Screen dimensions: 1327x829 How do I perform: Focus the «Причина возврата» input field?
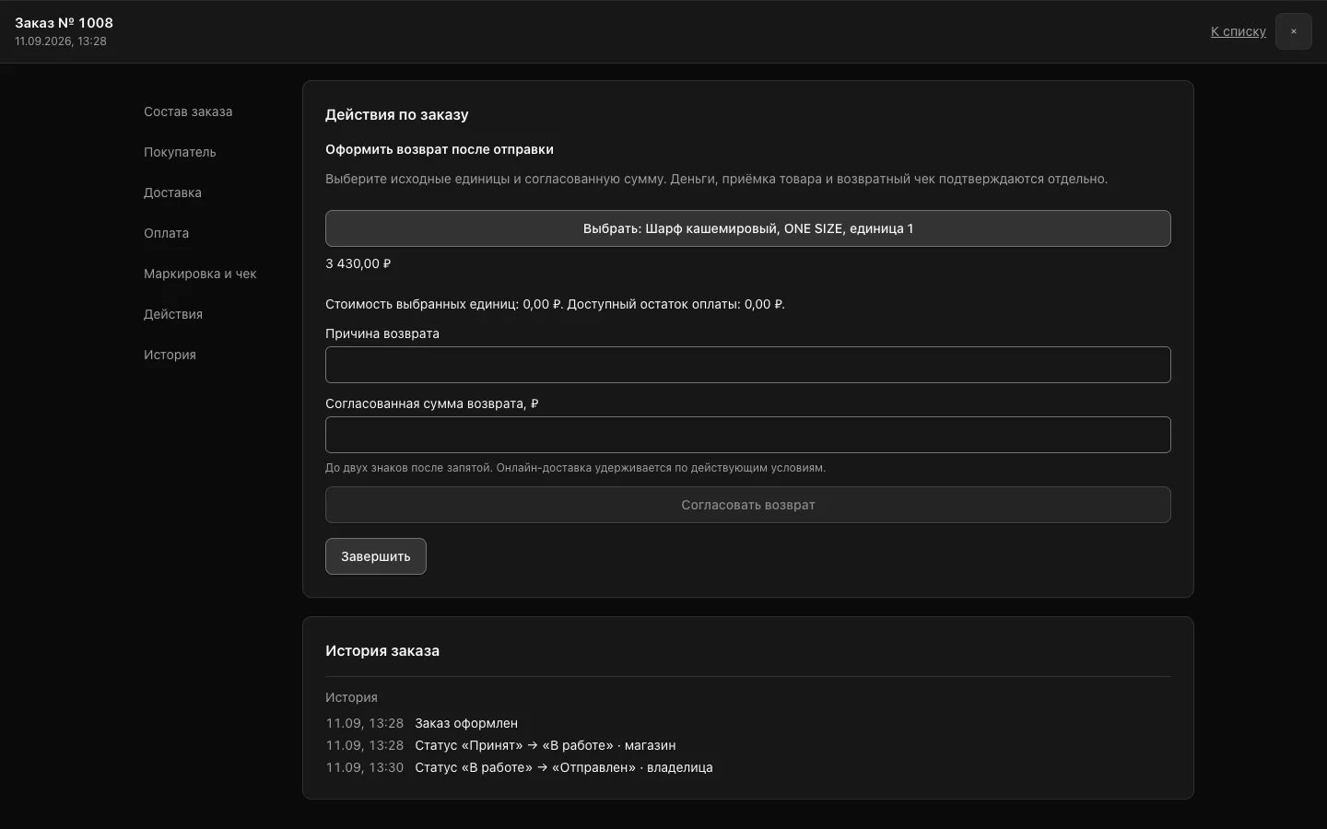tap(748, 365)
